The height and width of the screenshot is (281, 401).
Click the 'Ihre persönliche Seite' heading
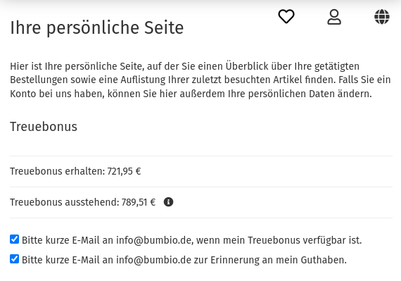(96, 27)
